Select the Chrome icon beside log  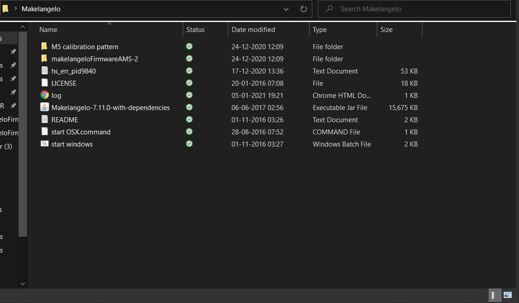pos(45,95)
